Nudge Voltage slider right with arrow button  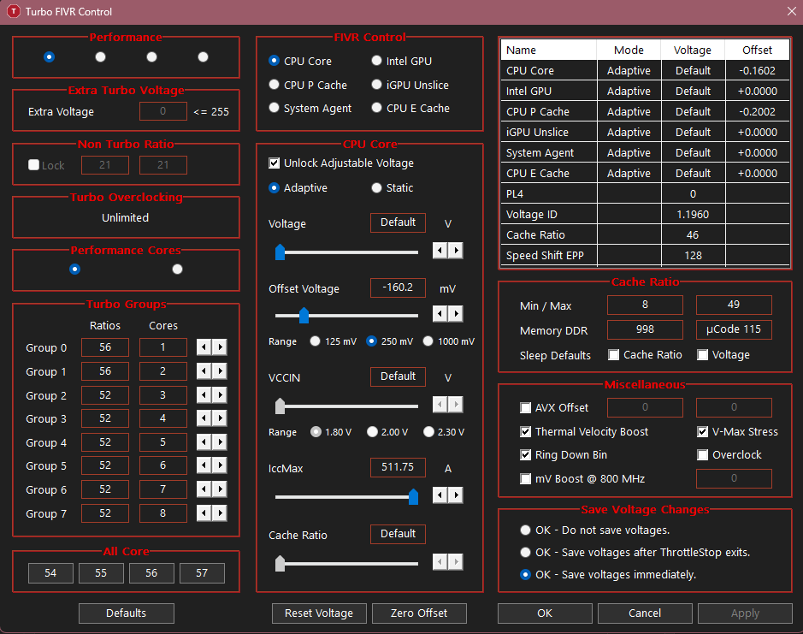[x=456, y=251]
